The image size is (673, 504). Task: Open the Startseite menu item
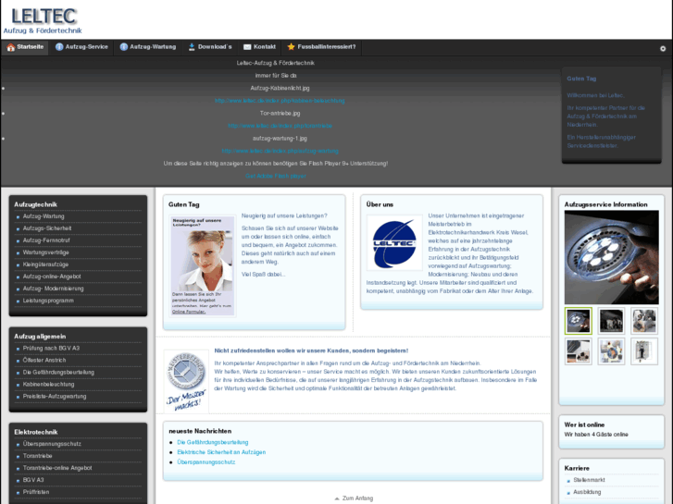(x=25, y=47)
